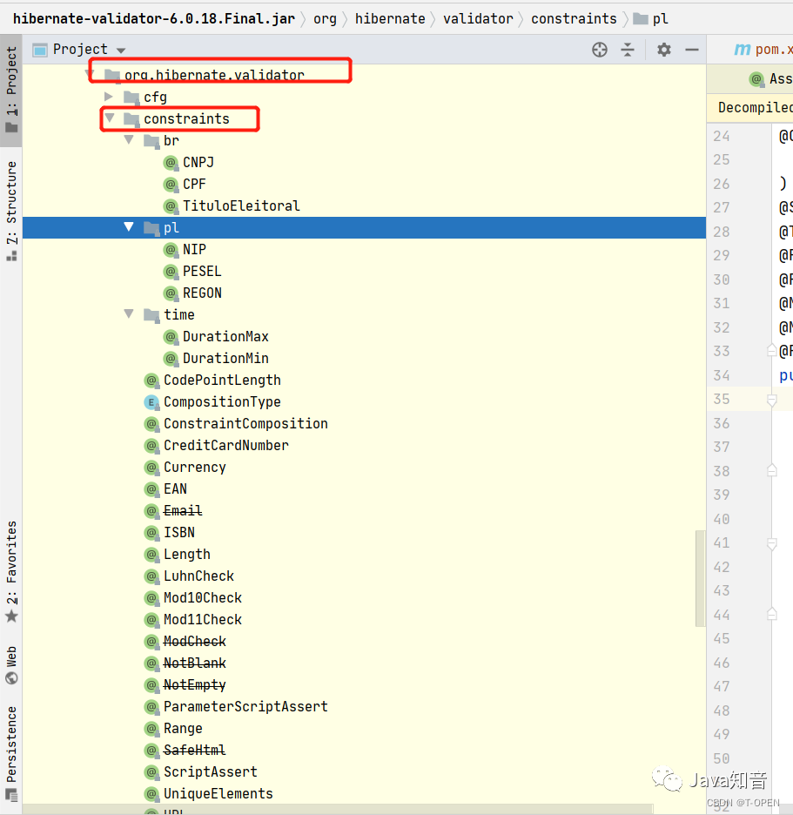Click the ConstraintComposition annotation icon
Image resolution: width=793 pixels, height=815 pixels.
pyautogui.click(x=151, y=424)
